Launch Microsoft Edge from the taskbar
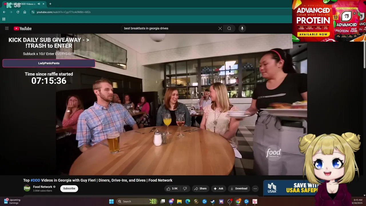The height and width of the screenshot is (206, 366). (188, 201)
